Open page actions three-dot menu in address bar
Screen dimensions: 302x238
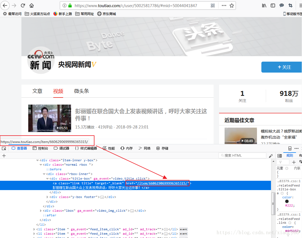(x=224, y=5)
